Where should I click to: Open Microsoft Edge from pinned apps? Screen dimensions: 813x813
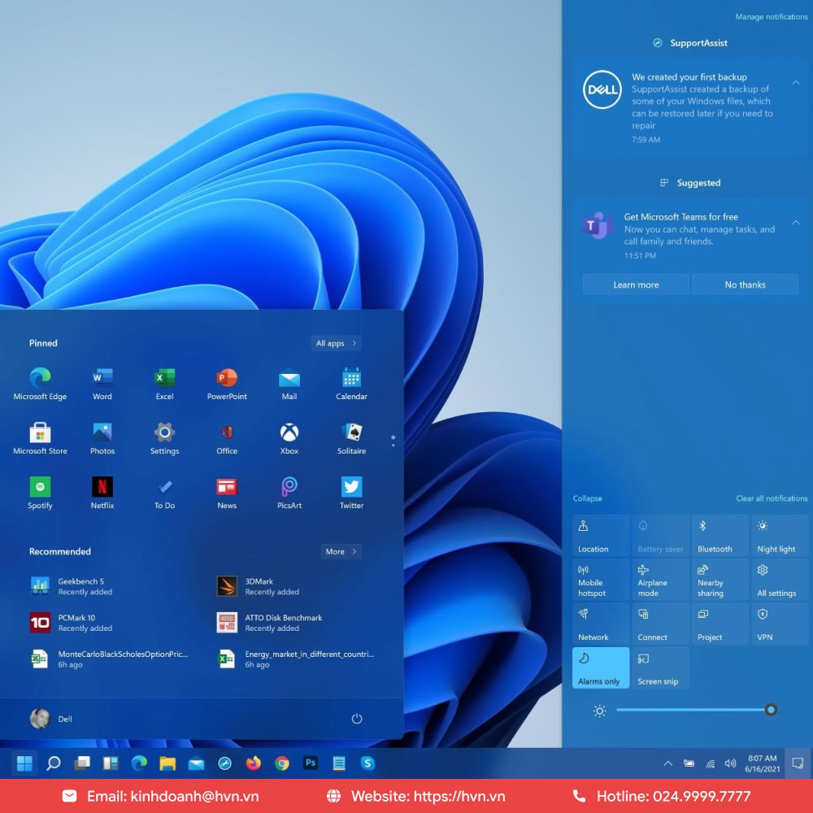tap(40, 383)
